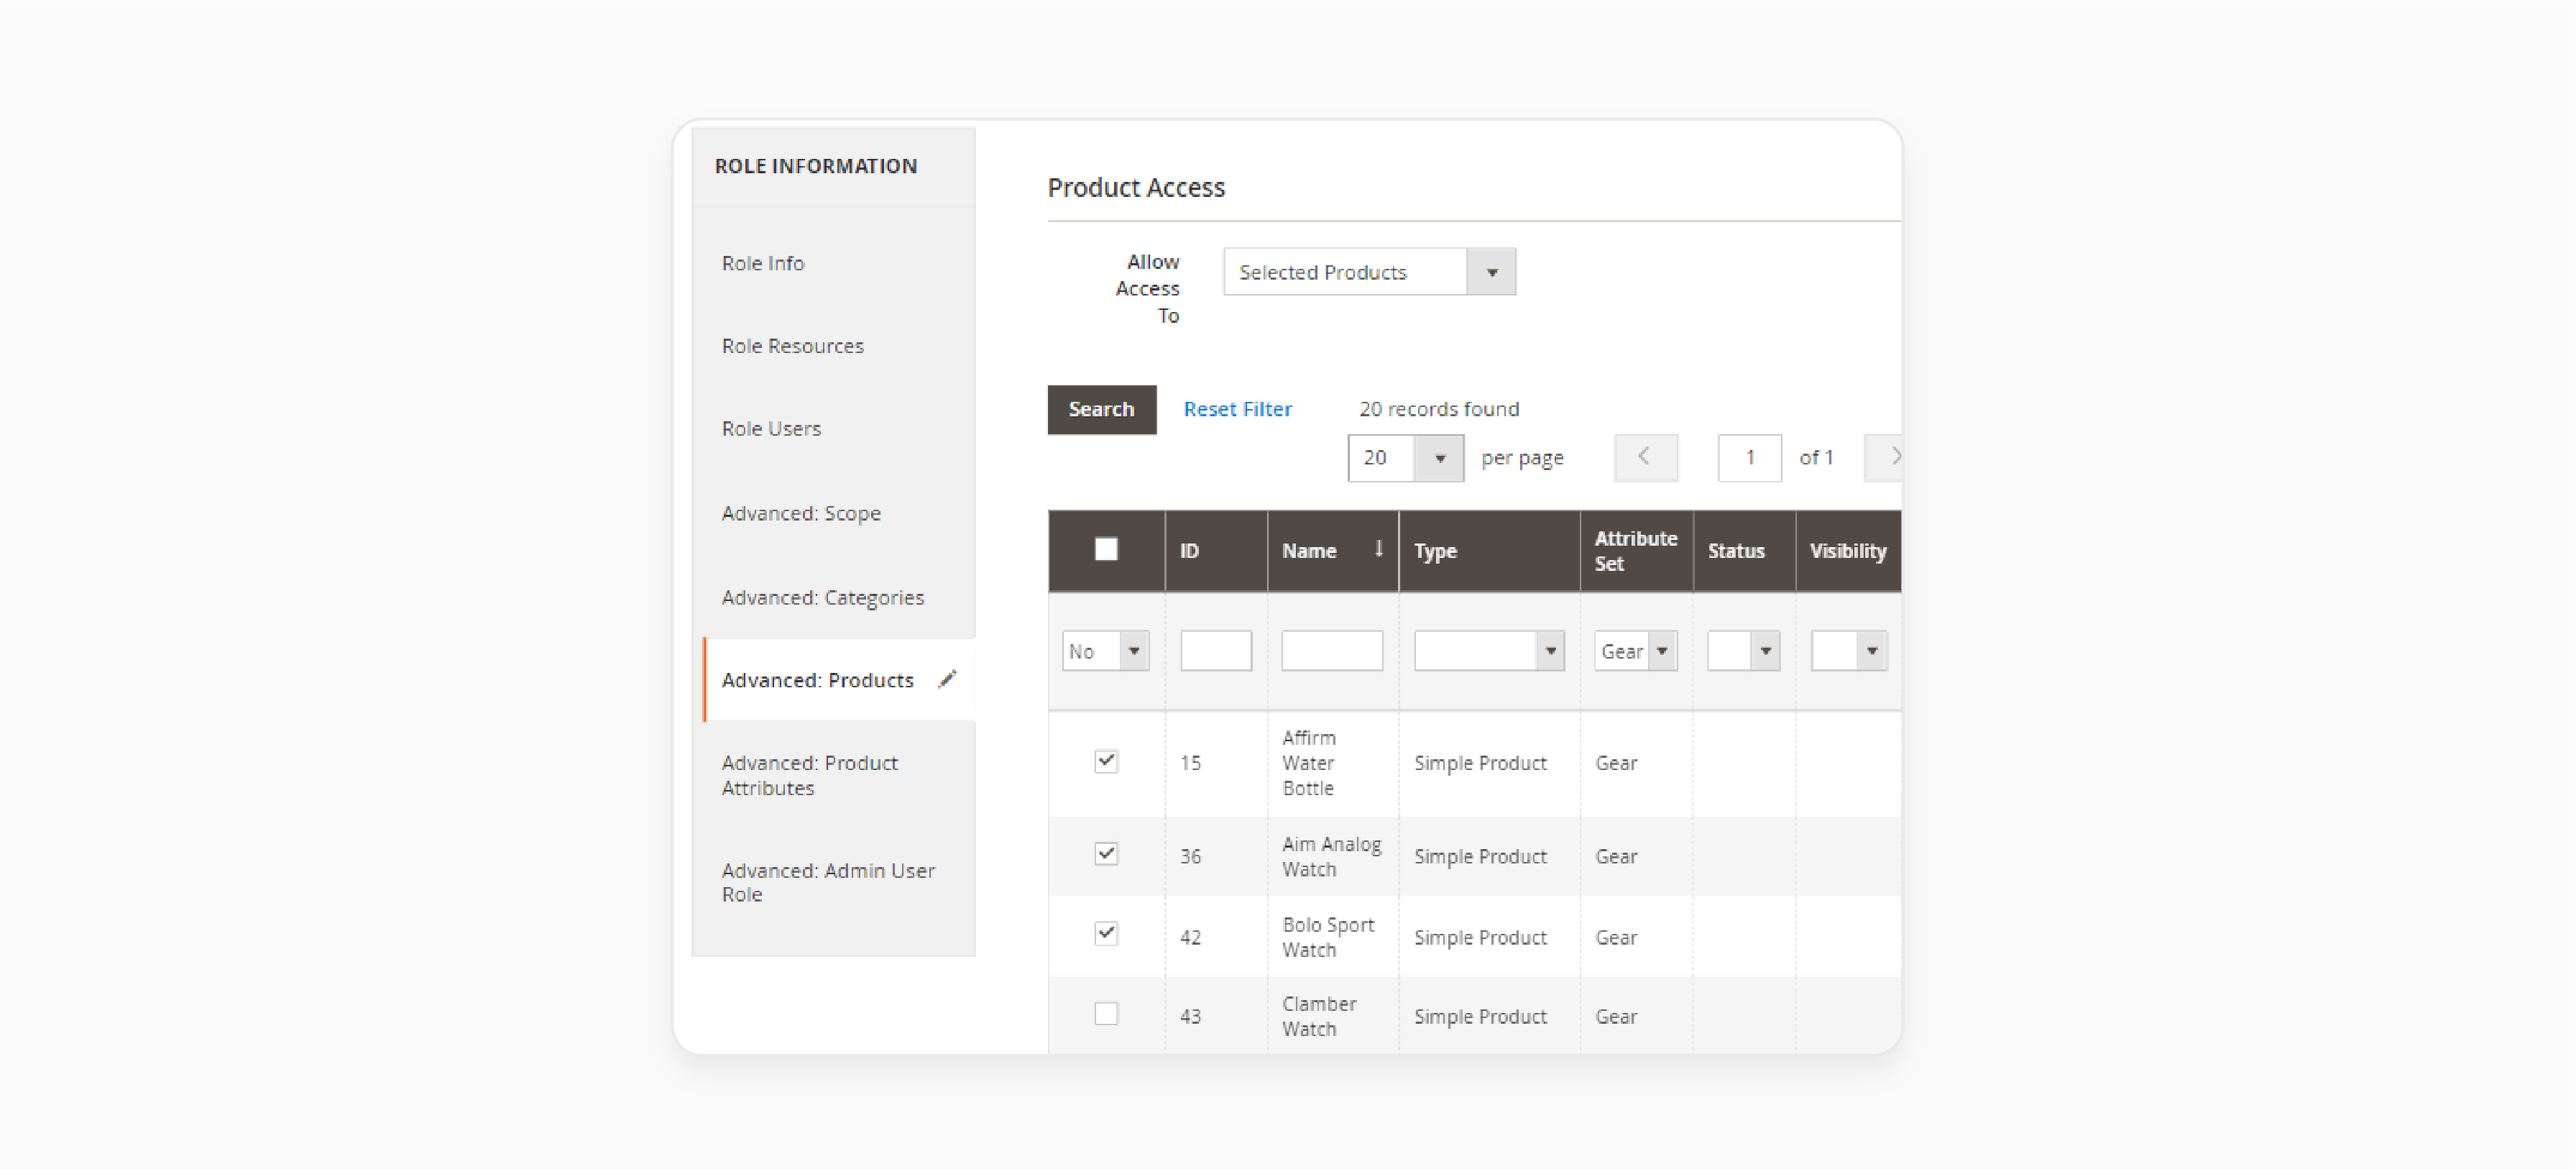Screen dimensions: 2576x1169
Task: Click the Status filter dropdown arrow
Action: coord(1765,649)
